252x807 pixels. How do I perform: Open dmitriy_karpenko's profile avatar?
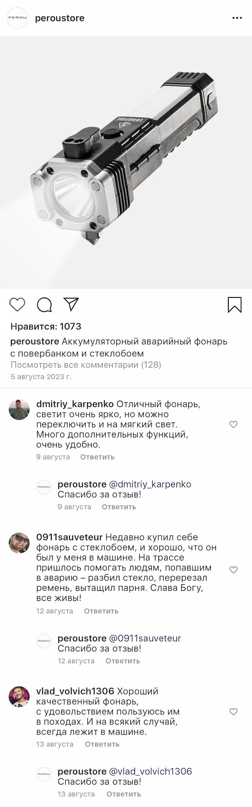19,409
